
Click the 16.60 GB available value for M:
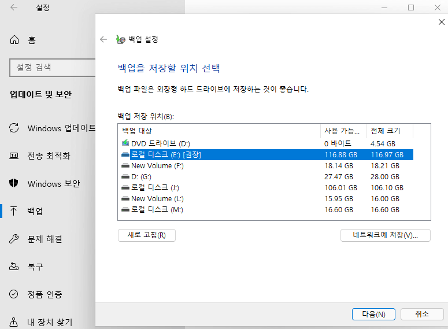[x=339, y=209]
